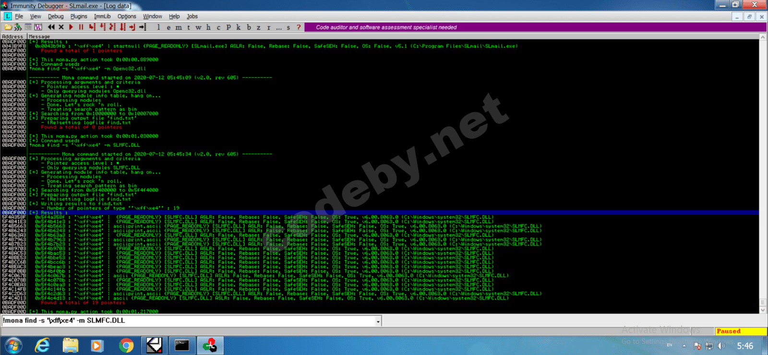Show Handles with 'h' button

[x=208, y=27]
